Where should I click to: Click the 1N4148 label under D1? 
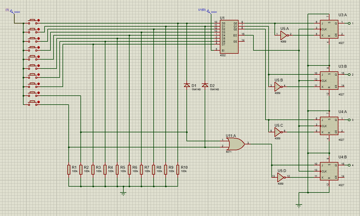(x=196, y=90)
